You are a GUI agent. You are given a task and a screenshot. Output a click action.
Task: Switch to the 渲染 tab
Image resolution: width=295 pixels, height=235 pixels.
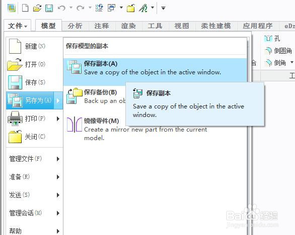128,26
